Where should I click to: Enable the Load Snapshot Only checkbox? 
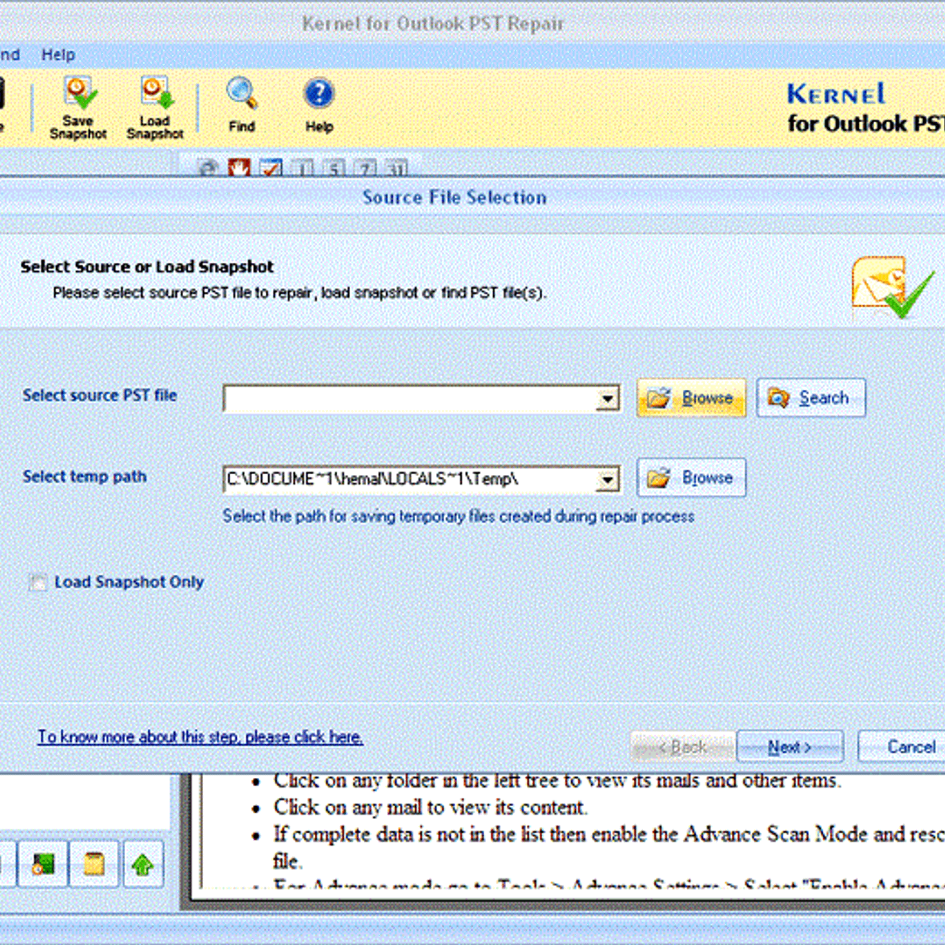coord(38,582)
